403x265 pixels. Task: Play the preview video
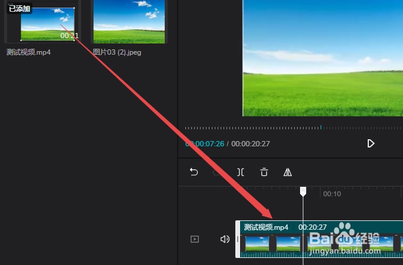pos(371,143)
